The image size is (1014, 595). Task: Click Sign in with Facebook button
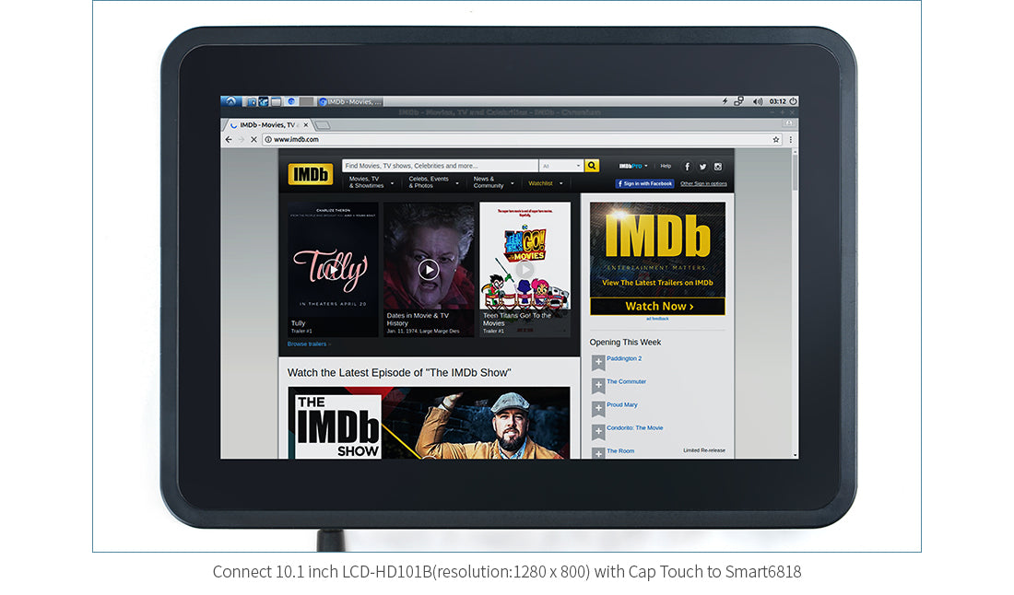point(644,183)
